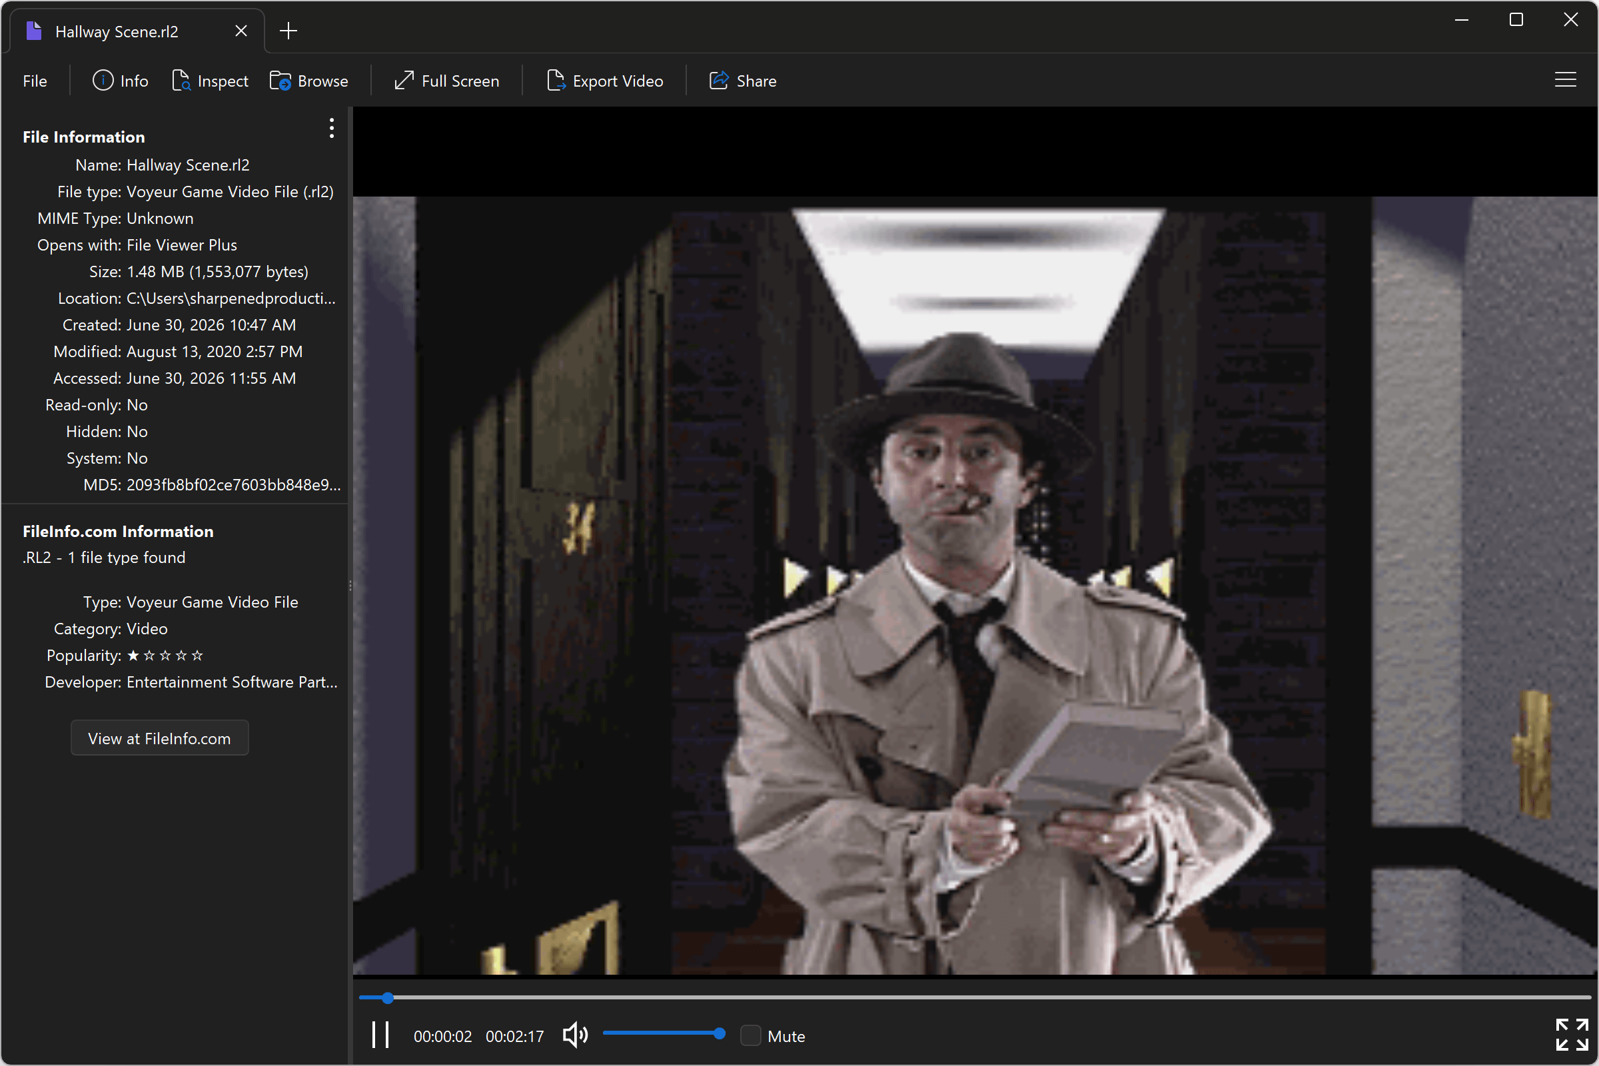Click the purple file icon in tab
This screenshot has width=1599, height=1066.
34,31
